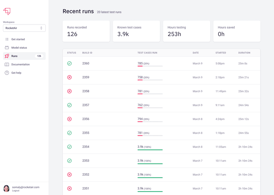Click somaly@rocketair.com account email
This screenshot has height=195, width=274.
click(x=26, y=187)
